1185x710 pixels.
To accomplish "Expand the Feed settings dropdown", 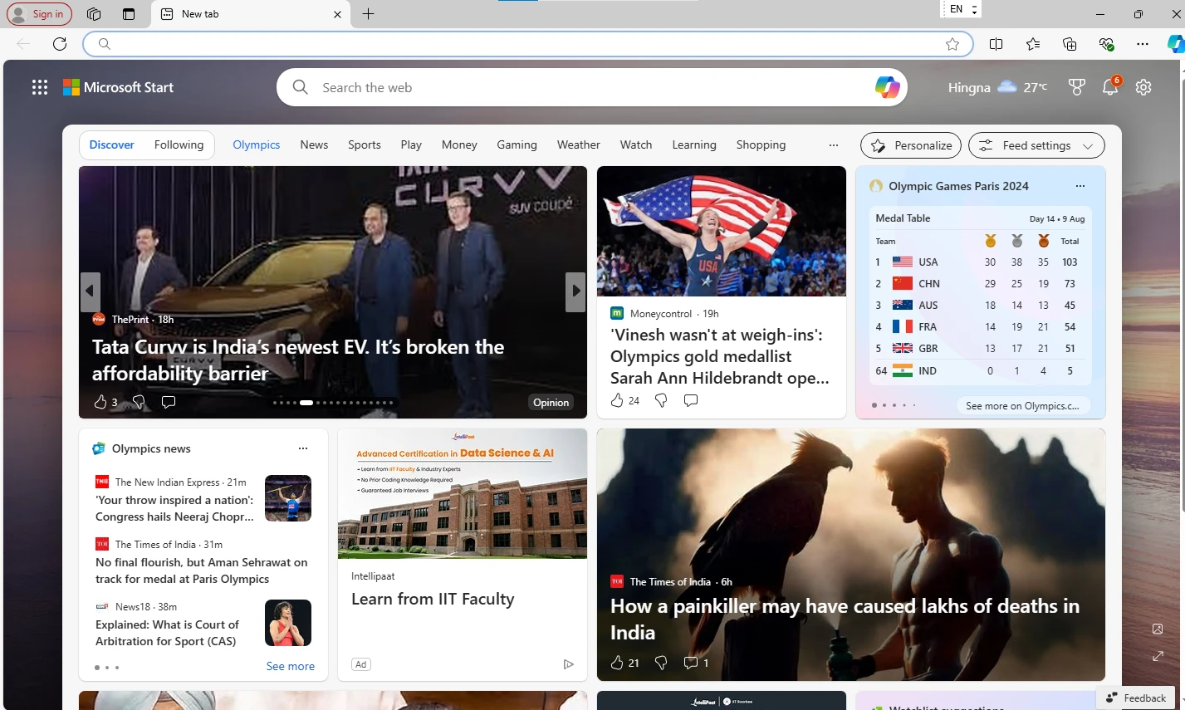I will tap(1036, 145).
